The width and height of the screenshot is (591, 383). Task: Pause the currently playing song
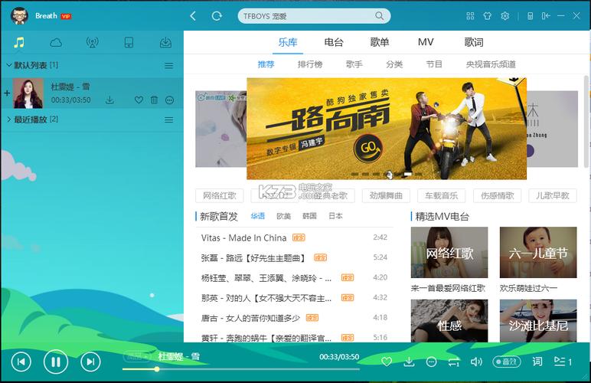click(56, 361)
